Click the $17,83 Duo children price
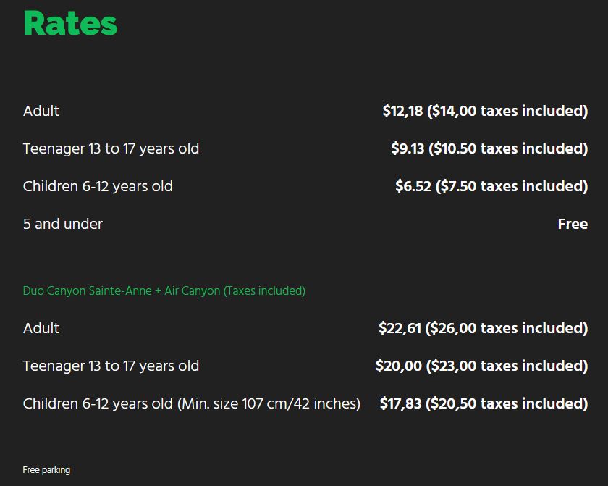Viewport: 608px width, 486px height. pos(400,403)
